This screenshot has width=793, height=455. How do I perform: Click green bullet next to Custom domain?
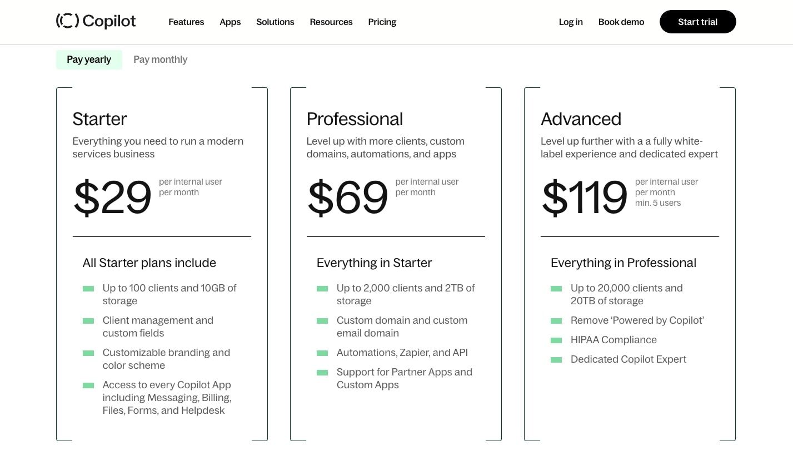pos(322,321)
